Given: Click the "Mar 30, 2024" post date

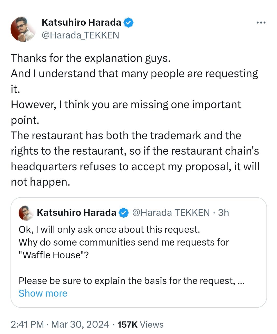Looking at the screenshot, I should click(80, 324).
